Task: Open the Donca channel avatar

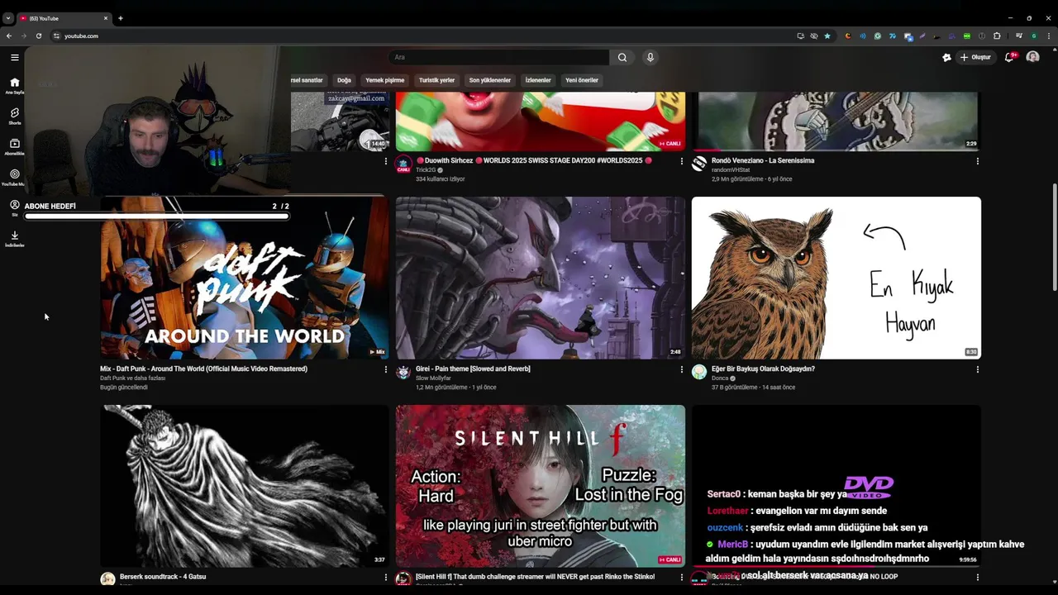Action: point(699,372)
